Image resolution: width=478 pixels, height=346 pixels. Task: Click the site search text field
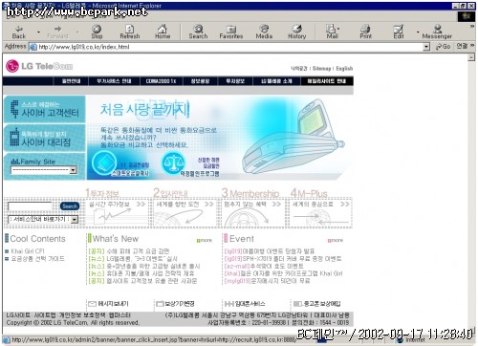(x=30, y=206)
